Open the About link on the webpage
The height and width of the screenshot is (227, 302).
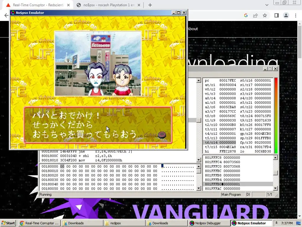tap(192, 29)
